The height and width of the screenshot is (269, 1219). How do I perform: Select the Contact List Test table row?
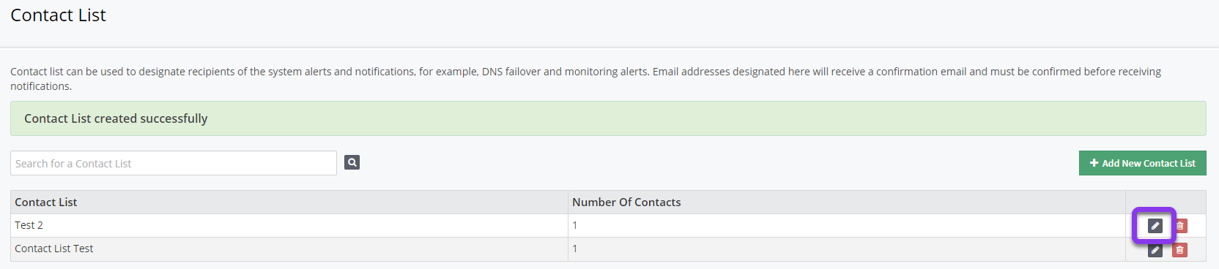(x=608, y=249)
